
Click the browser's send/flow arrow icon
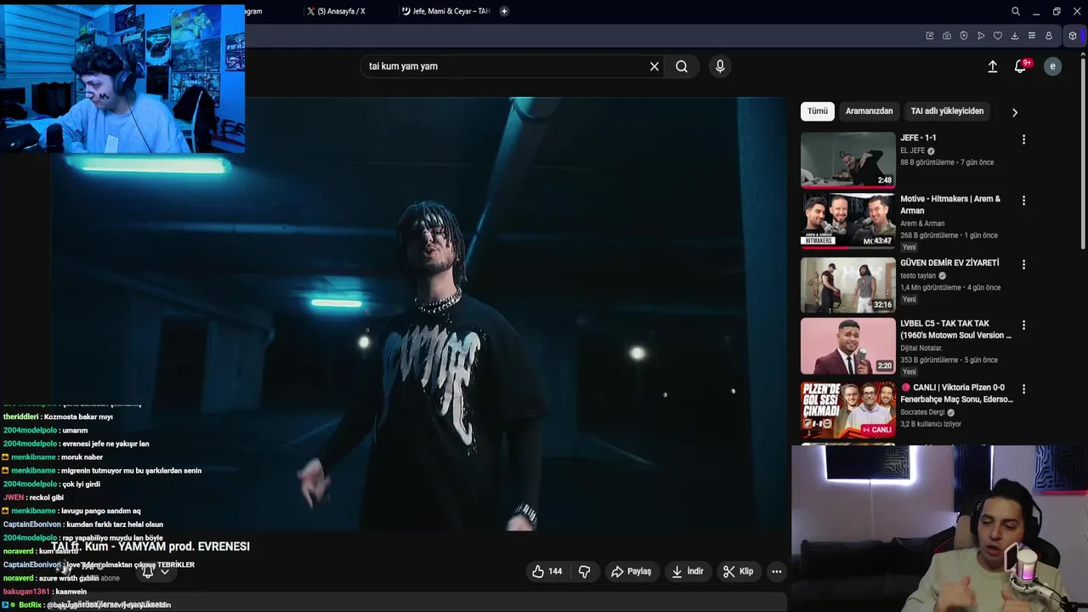click(981, 36)
